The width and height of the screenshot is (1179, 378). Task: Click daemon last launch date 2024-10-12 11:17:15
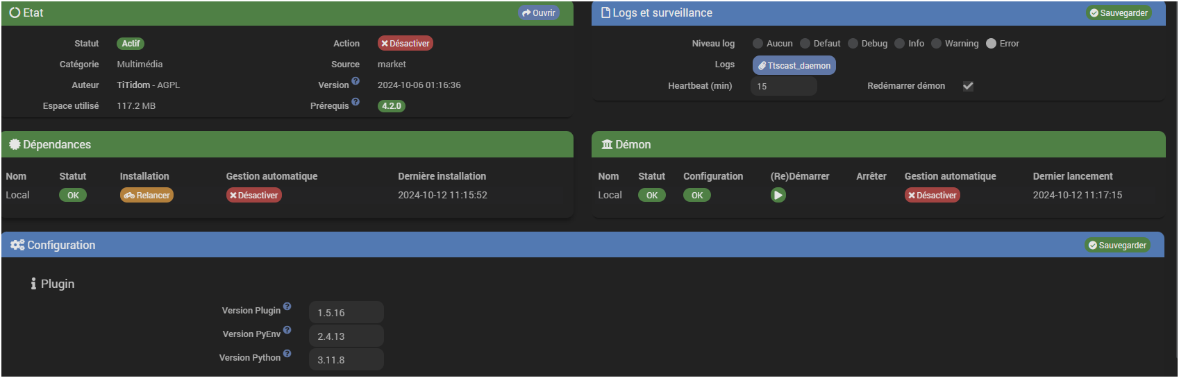tap(1078, 195)
